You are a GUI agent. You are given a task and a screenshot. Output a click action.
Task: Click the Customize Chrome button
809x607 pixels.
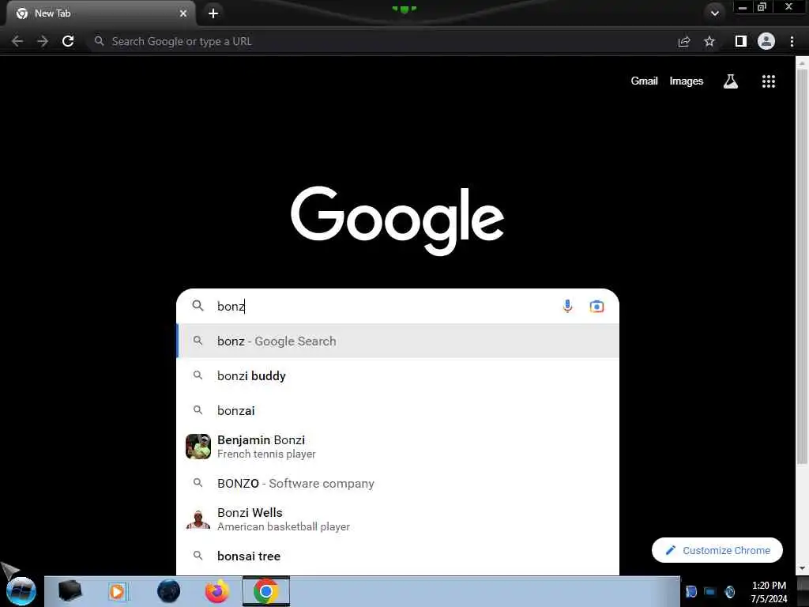717,550
